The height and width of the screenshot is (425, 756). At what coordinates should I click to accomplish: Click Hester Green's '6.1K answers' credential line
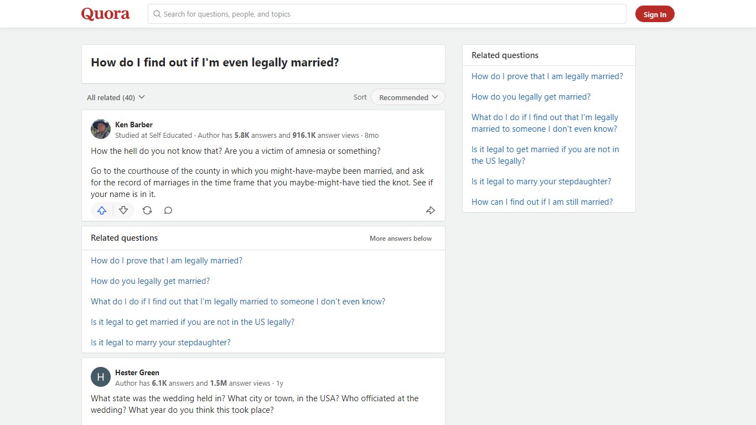coord(193,383)
